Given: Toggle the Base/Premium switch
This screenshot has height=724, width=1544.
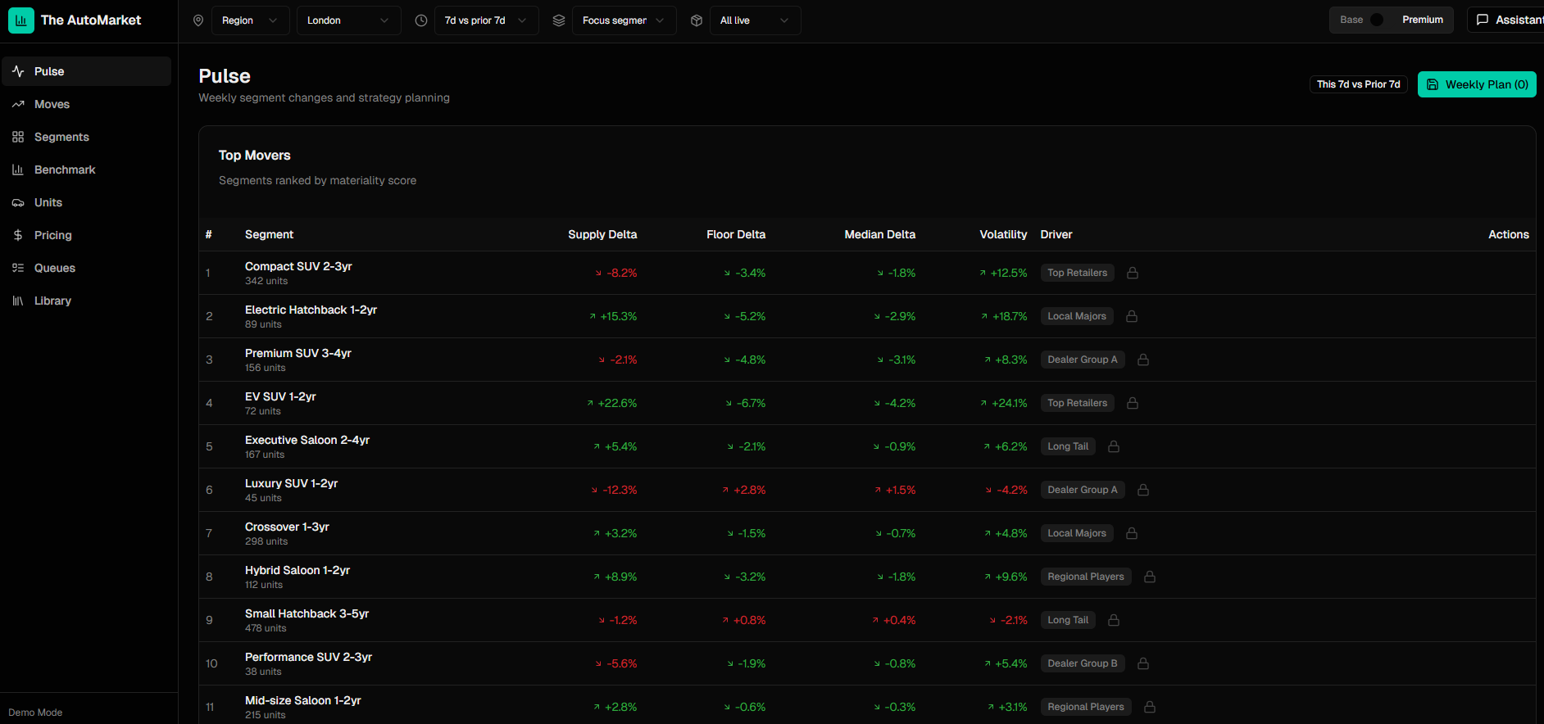Looking at the screenshot, I should [1382, 20].
